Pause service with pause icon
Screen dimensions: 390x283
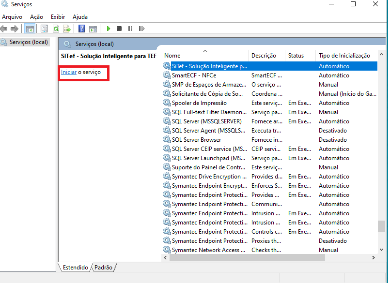130,29
